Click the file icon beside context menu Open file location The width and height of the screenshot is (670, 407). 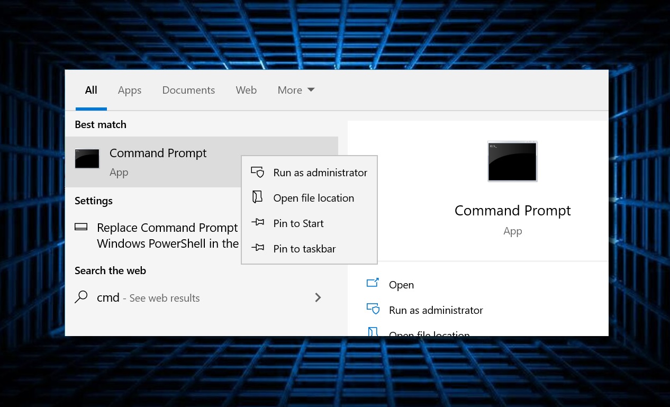(x=258, y=197)
